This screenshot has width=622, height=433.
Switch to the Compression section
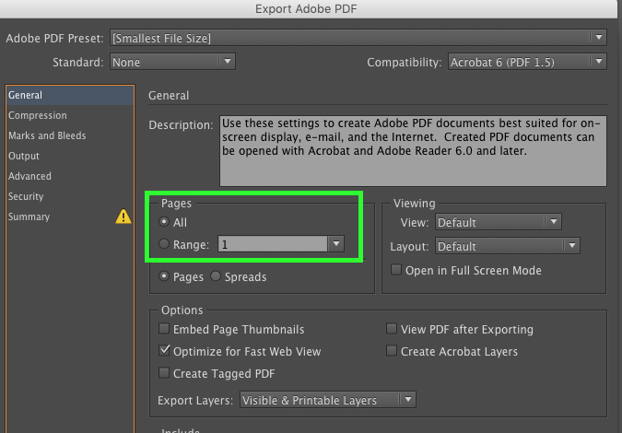coord(38,115)
